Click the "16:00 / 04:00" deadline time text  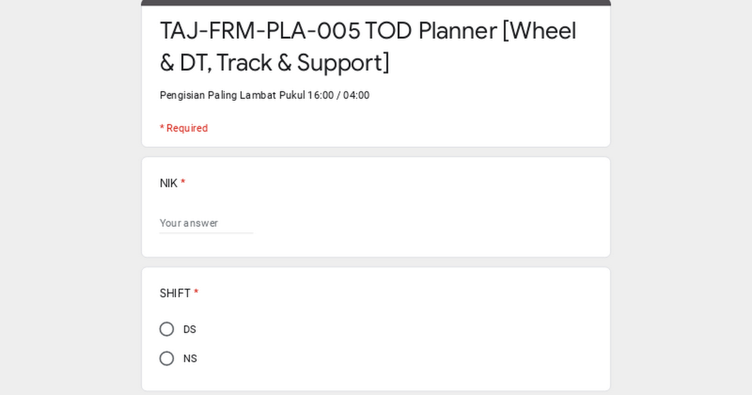(x=338, y=95)
